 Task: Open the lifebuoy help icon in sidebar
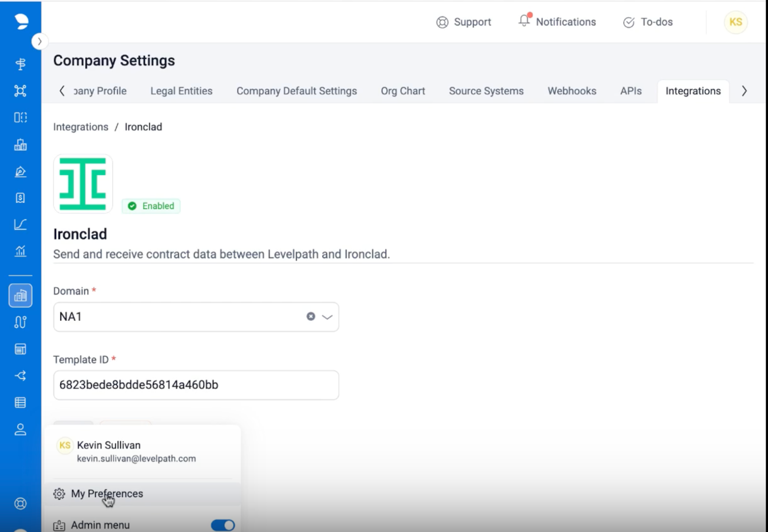click(x=20, y=503)
